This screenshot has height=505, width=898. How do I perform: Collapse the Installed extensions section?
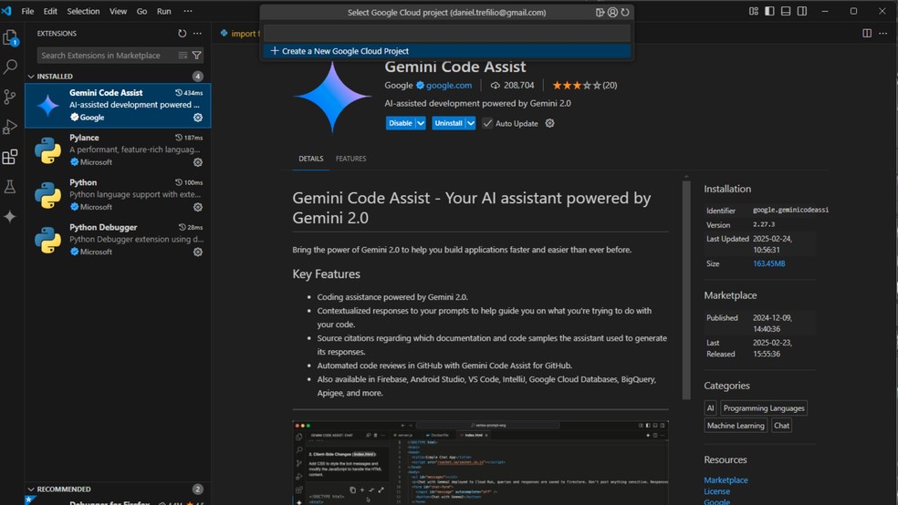(x=31, y=77)
